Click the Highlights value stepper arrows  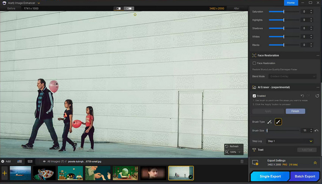tap(311, 20)
